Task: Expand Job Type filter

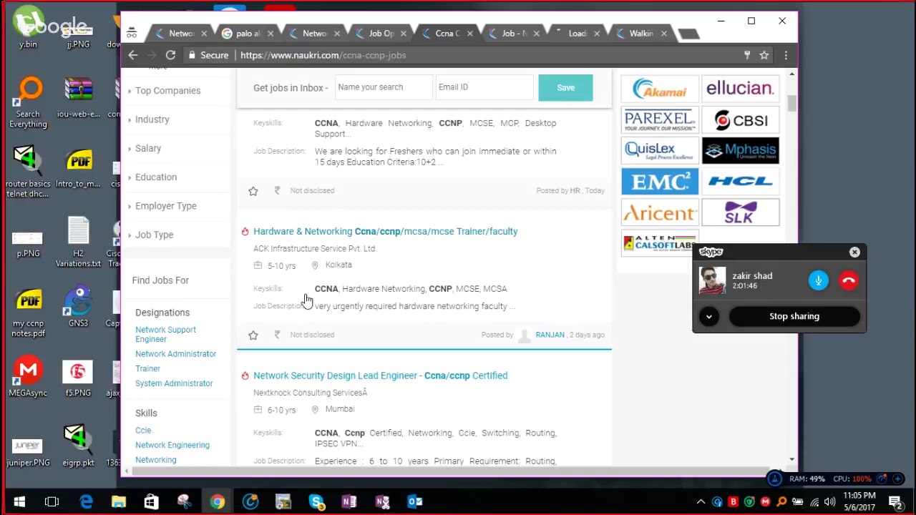Action: [x=155, y=235]
